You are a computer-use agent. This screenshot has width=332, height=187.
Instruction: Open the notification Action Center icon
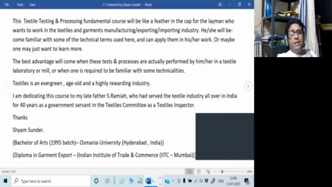click(x=247, y=181)
